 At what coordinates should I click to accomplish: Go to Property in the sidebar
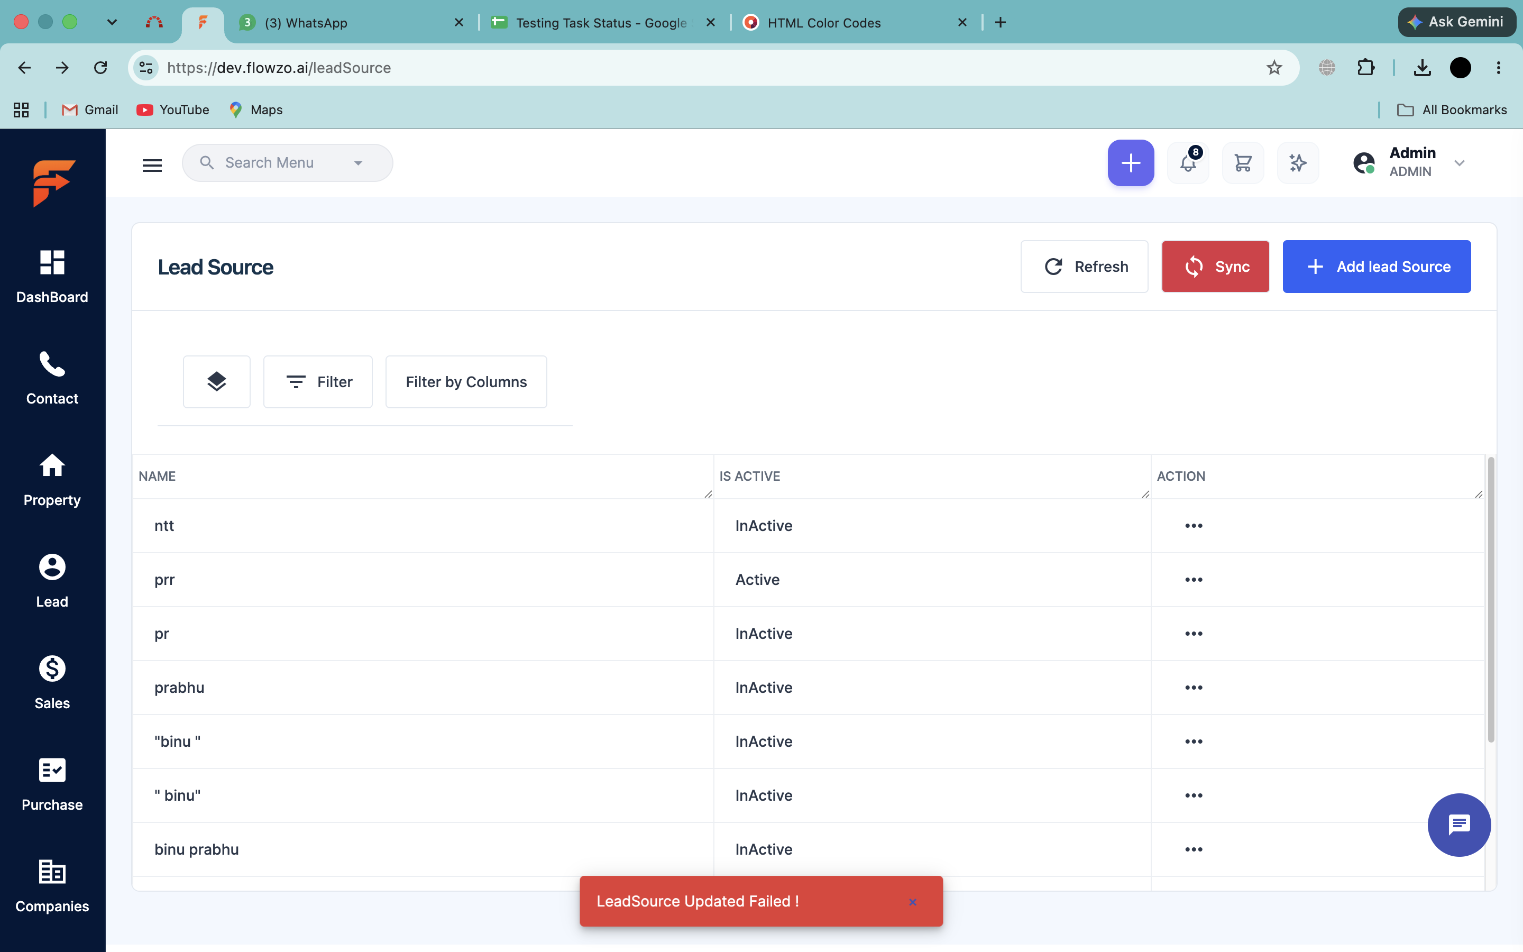click(x=52, y=480)
